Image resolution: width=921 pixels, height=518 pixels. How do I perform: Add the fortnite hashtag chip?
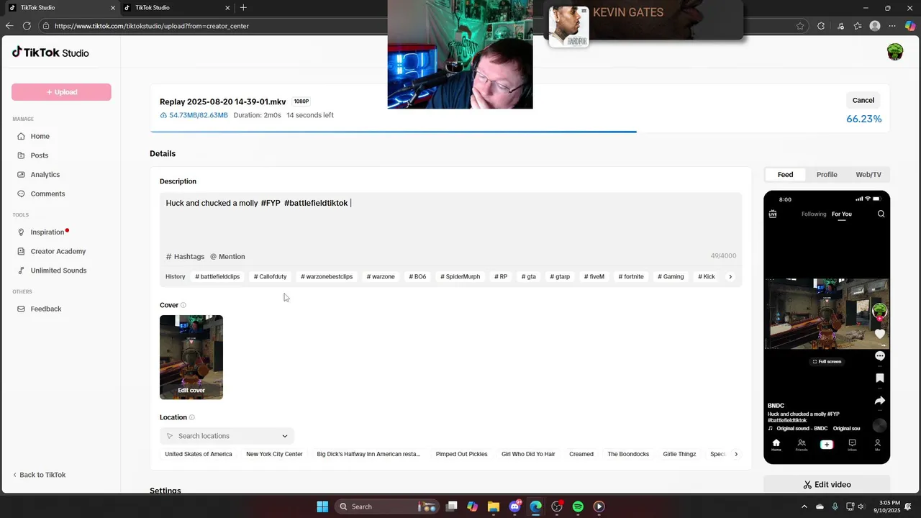(630, 276)
